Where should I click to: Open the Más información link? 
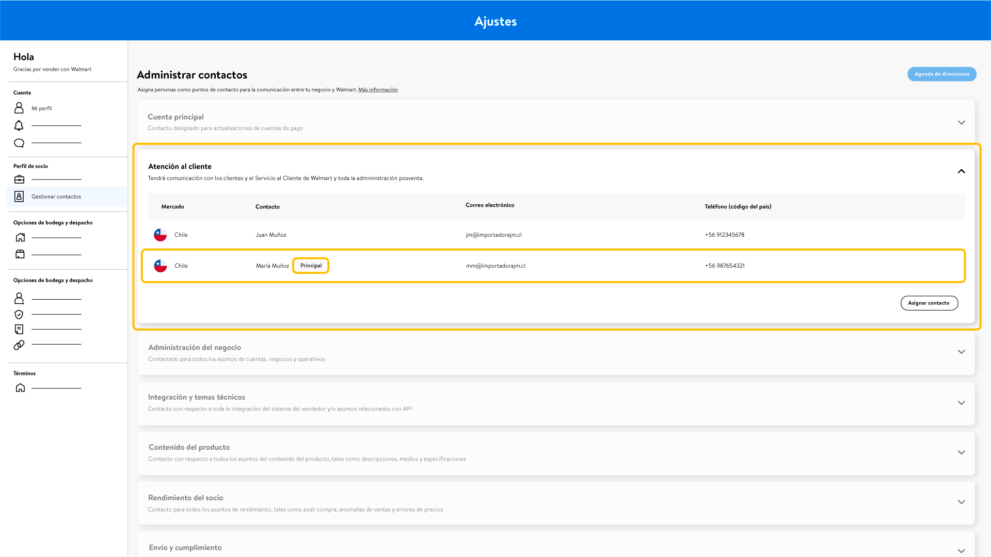click(378, 90)
